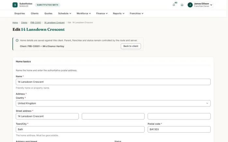
Task: Open the Clients navigation item
Action: click(35, 14)
